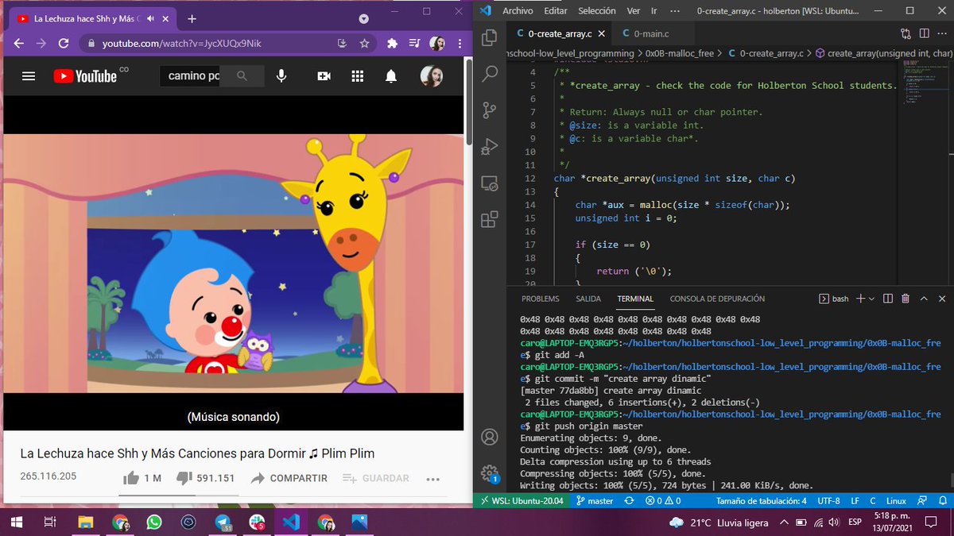Close the terminal panel

(x=942, y=299)
